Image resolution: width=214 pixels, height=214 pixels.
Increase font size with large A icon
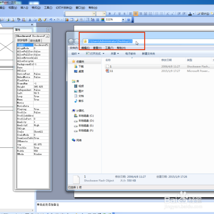point(168,14)
